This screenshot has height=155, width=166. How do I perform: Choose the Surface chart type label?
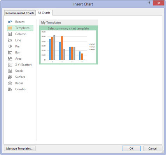click(x=20, y=77)
